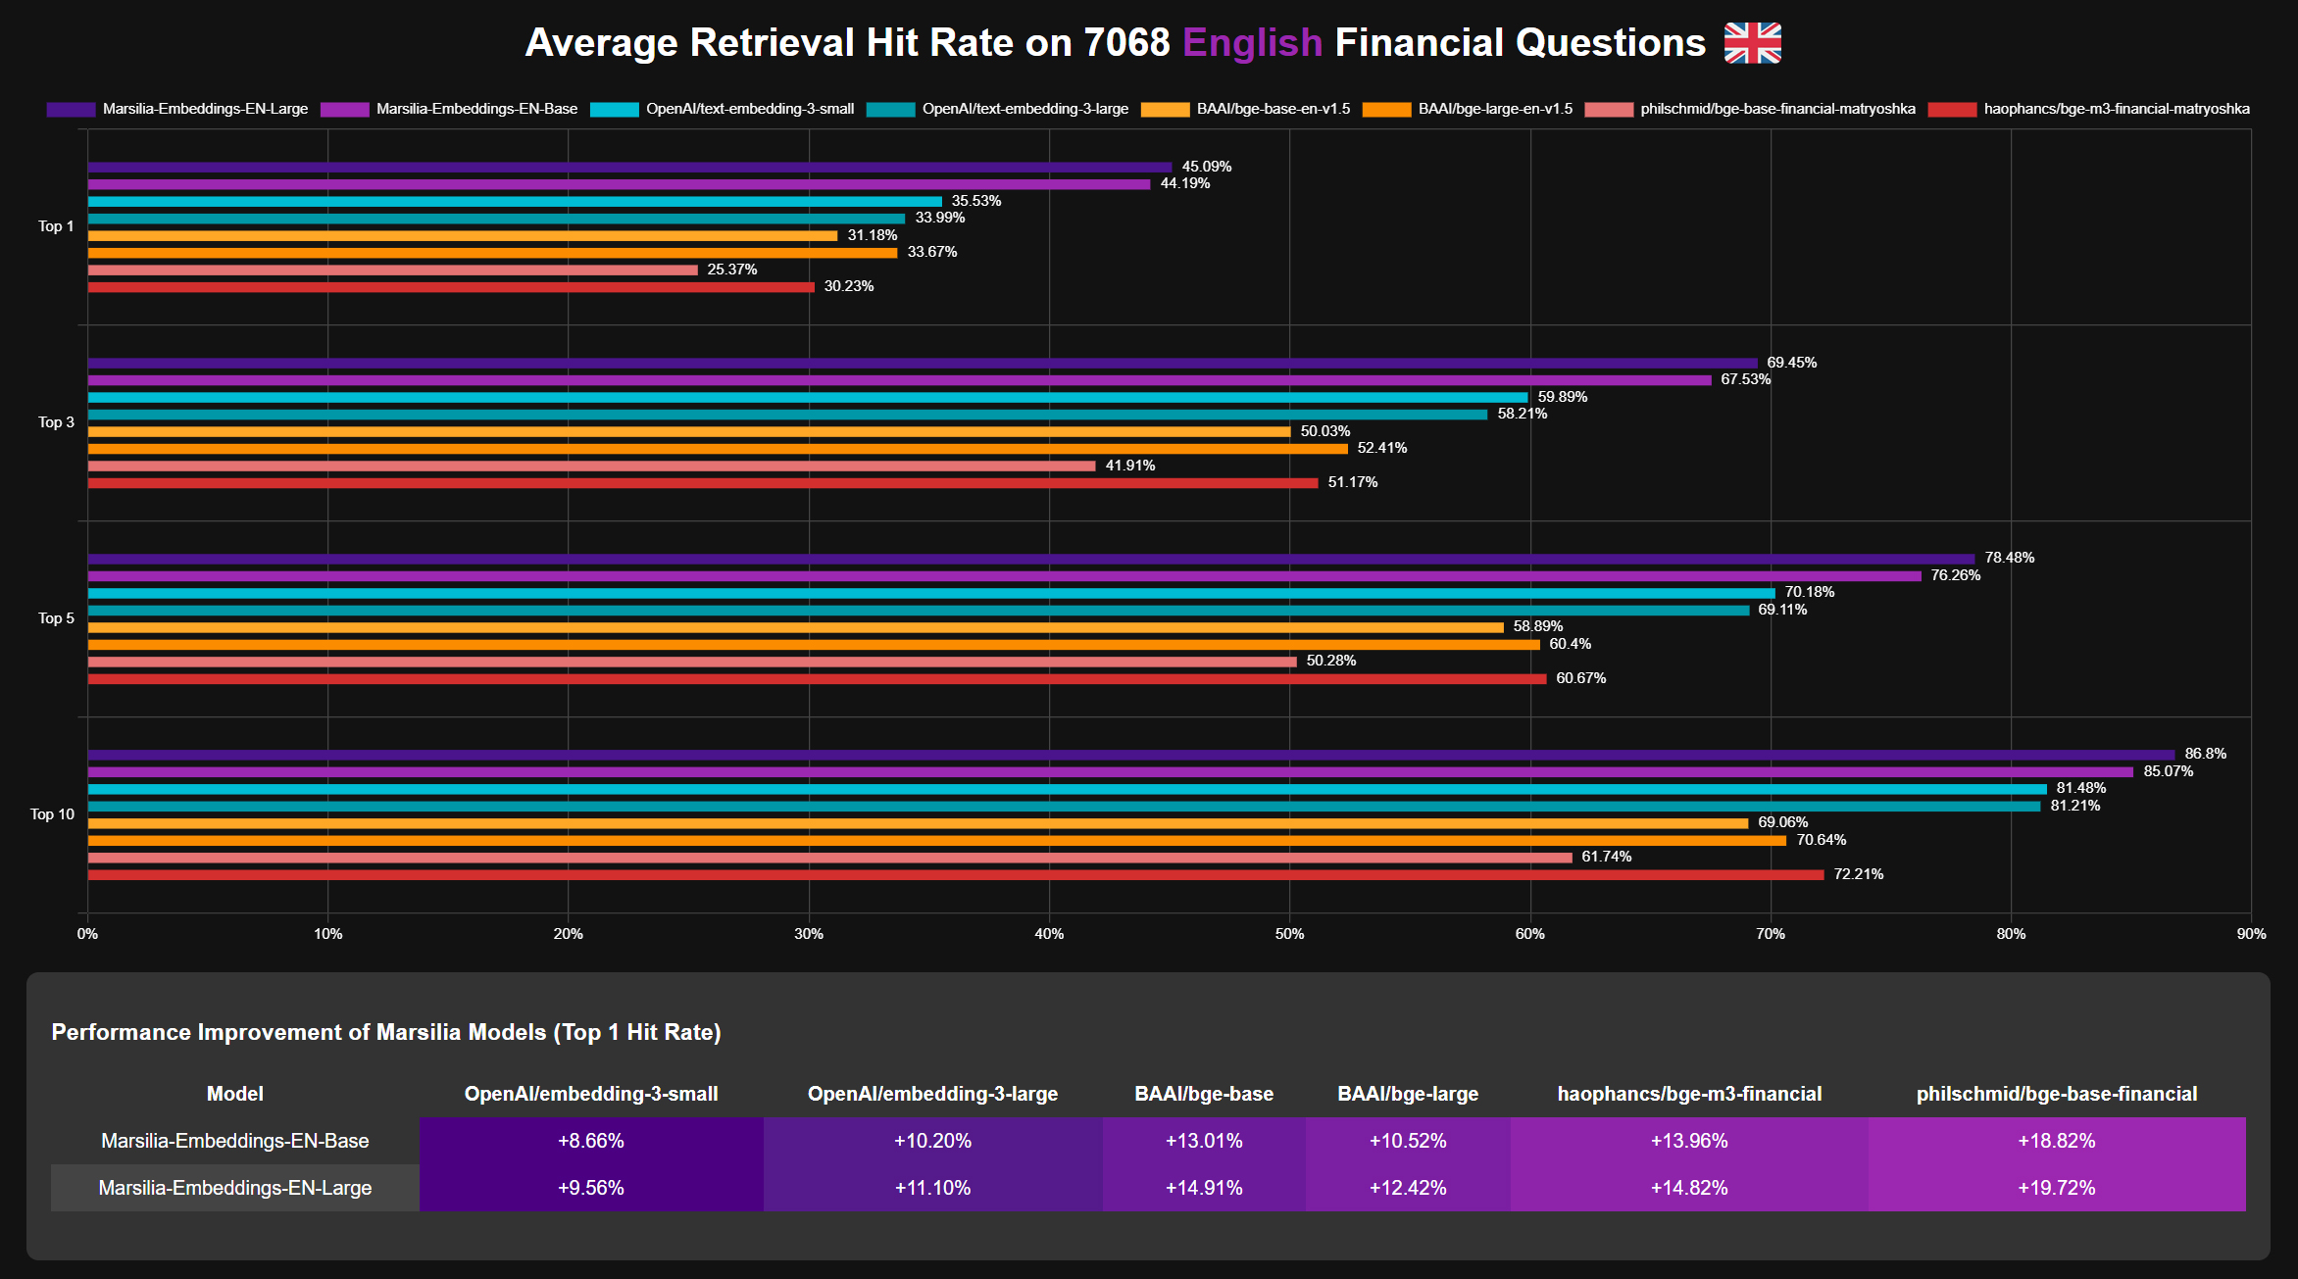Click haophancs/bge-m3-financial-matryoshka legend swatch
The width and height of the screenshot is (2298, 1279).
point(1952,109)
